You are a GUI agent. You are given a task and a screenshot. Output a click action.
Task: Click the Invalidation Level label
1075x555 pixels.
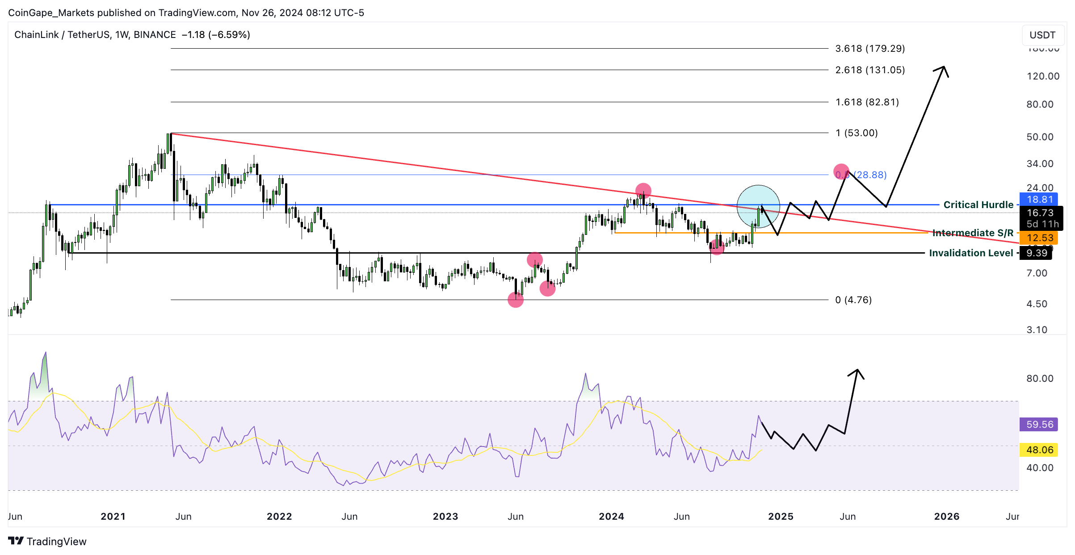(x=971, y=253)
